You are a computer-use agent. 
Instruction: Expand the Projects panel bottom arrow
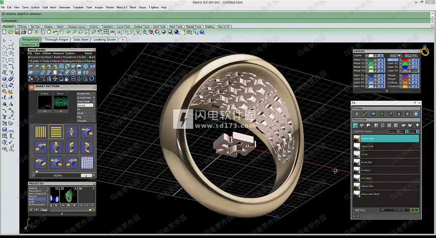[62, 214]
